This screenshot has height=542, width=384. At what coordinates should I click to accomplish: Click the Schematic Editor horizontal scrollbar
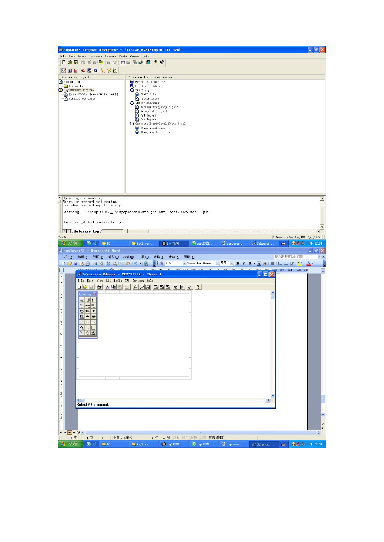pos(174,400)
